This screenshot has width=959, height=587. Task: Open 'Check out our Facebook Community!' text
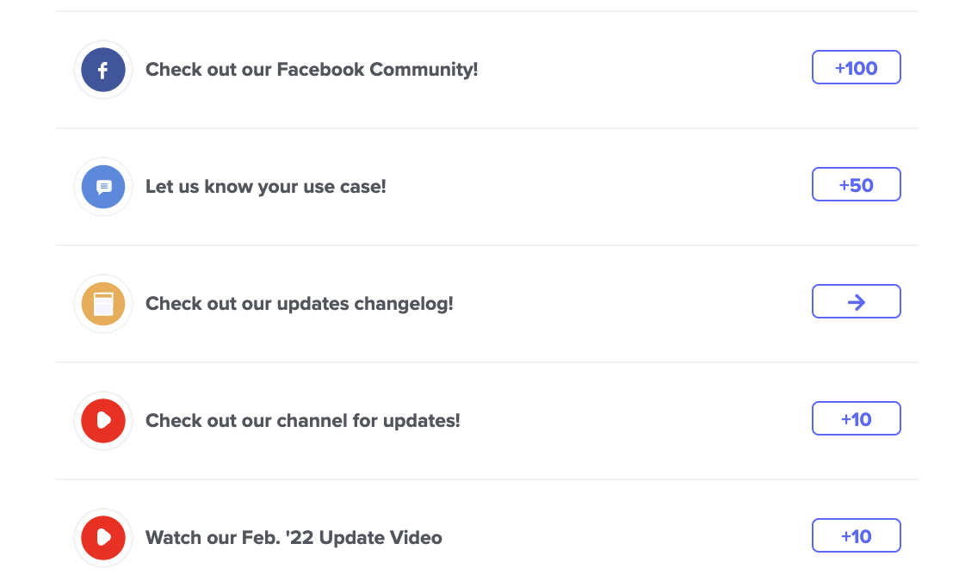pos(312,70)
